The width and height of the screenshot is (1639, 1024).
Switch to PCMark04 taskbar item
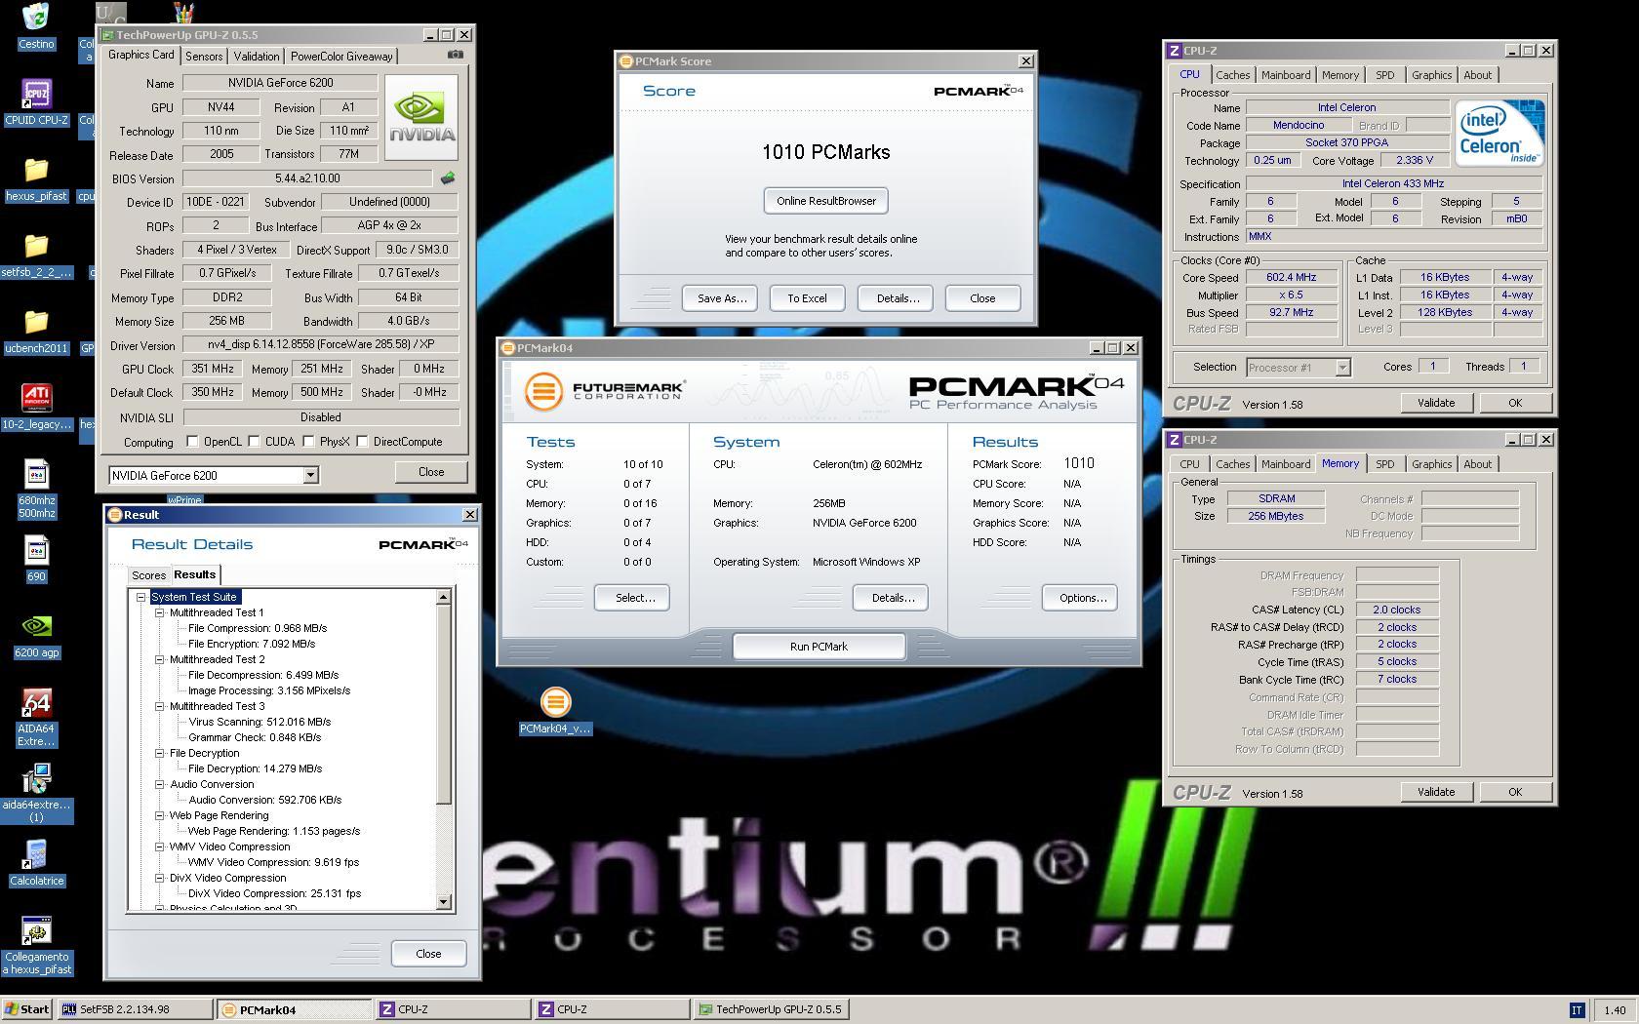[x=294, y=1009]
